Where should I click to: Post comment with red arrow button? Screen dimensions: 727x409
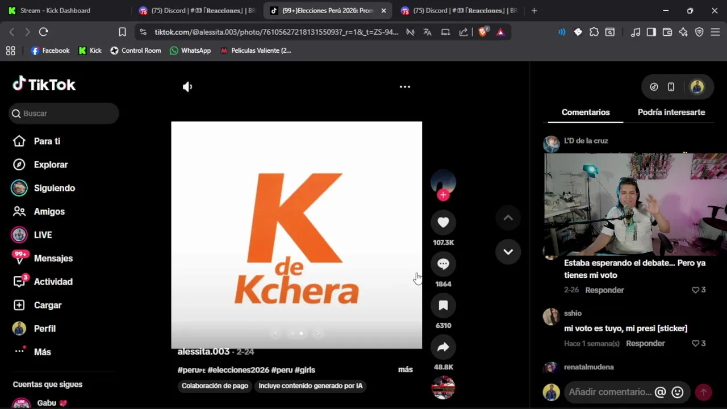703,392
